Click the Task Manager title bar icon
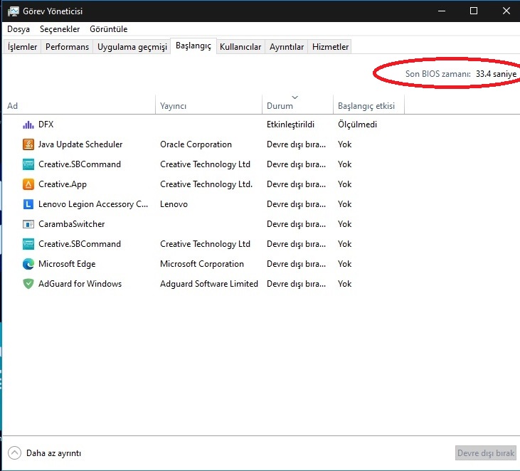Viewport: 520px width, 471px height. pos(14,11)
